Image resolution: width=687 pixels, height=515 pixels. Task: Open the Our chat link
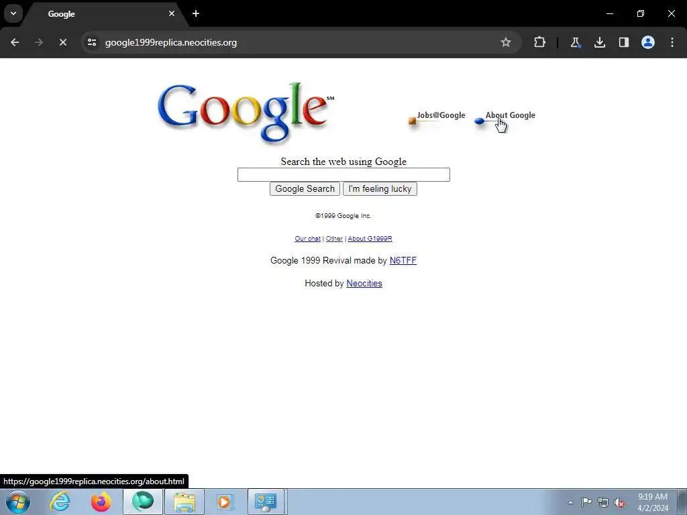[x=307, y=239]
